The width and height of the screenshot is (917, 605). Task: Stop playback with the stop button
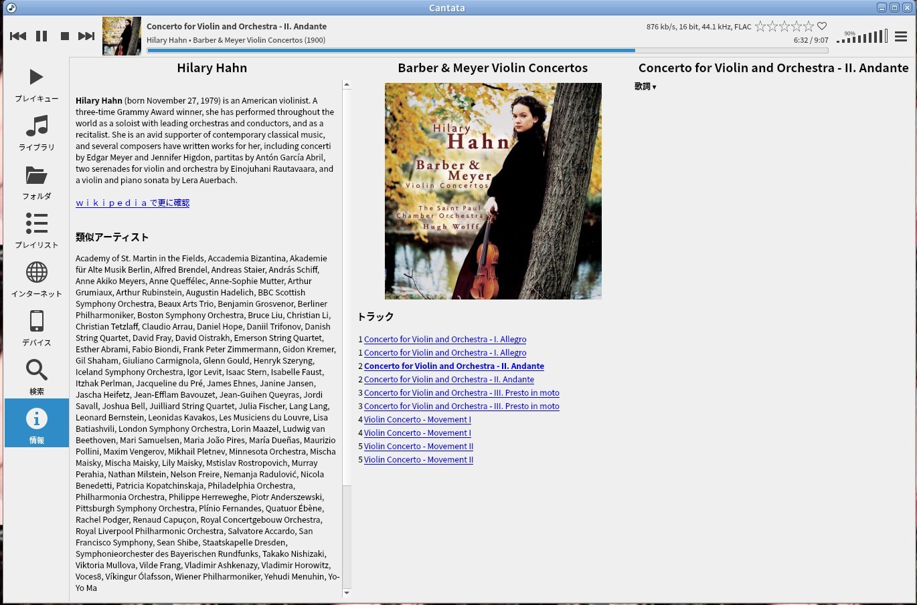tap(65, 36)
